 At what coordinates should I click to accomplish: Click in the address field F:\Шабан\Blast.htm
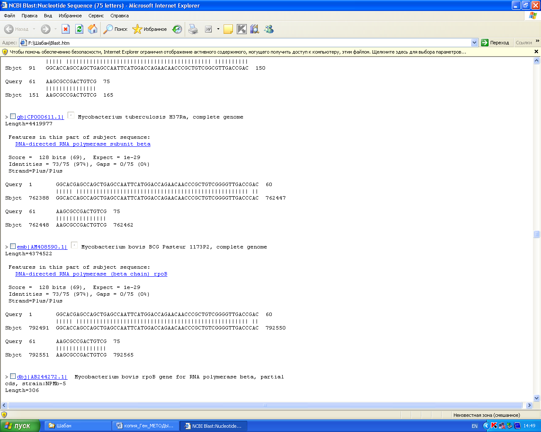click(x=249, y=43)
